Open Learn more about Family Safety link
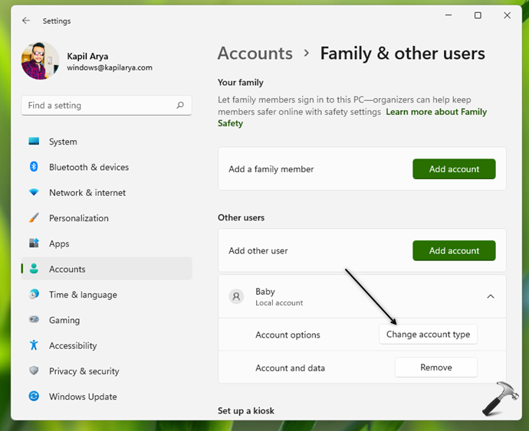Viewport: 529px width, 431px height. pyautogui.click(x=436, y=112)
